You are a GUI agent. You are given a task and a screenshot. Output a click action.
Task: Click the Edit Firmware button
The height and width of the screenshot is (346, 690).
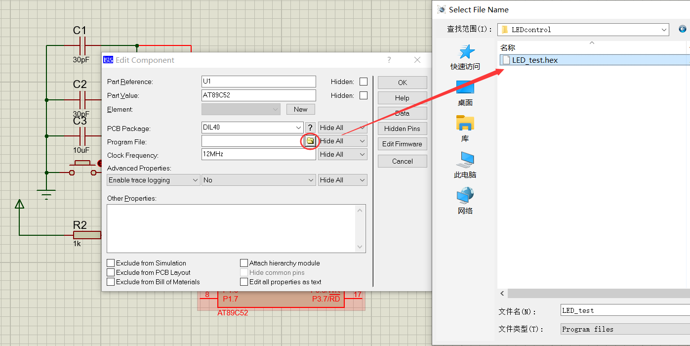[x=403, y=144]
